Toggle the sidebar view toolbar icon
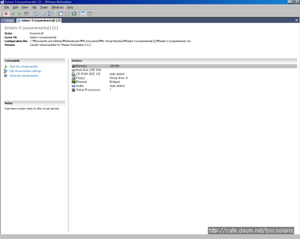This screenshot has width=300, height=239. [x=60, y=14]
